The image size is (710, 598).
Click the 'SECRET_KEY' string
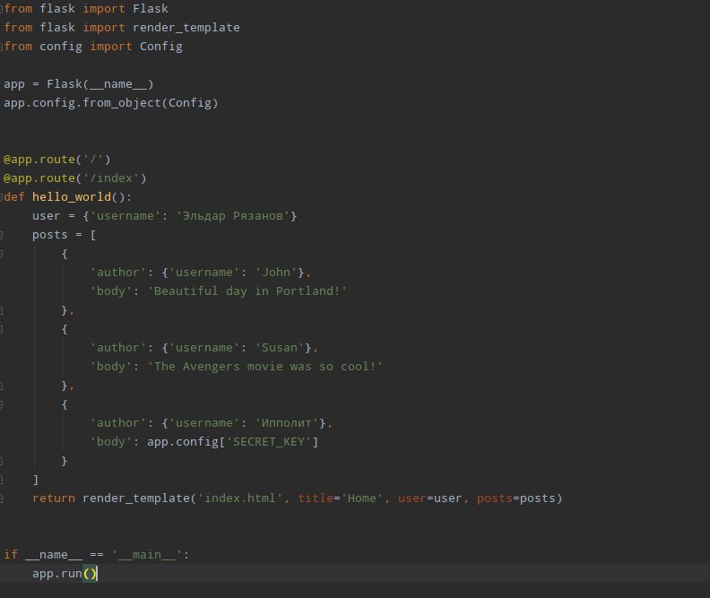coord(269,442)
